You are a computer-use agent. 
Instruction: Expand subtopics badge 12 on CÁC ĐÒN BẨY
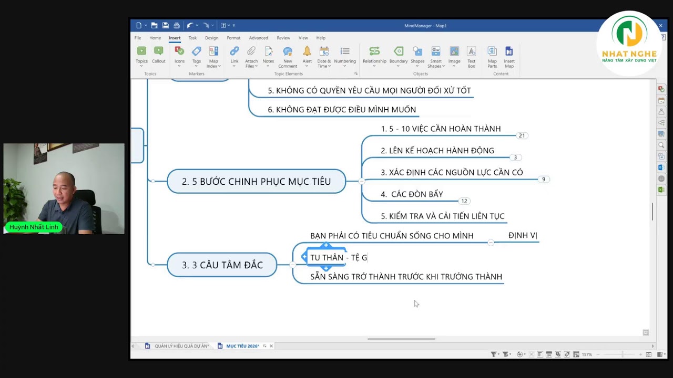(464, 201)
